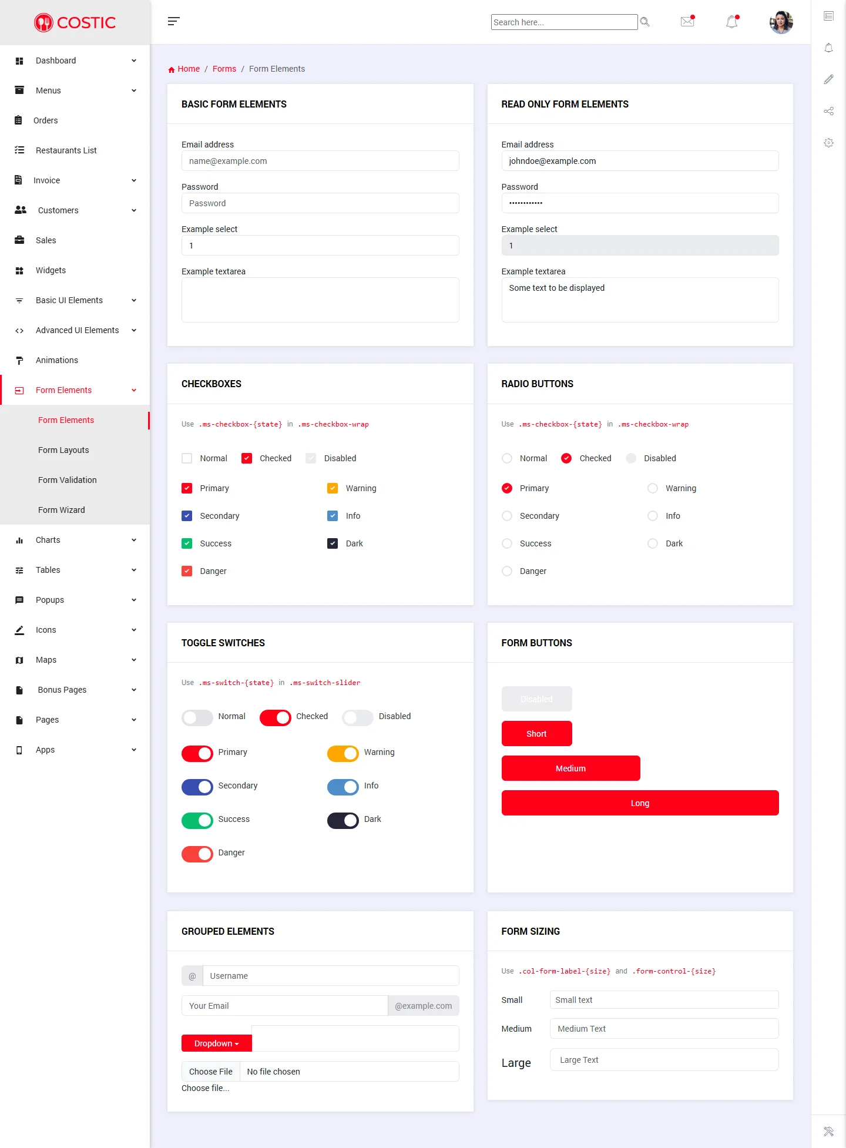Turn off the Success toggle switch
Screen dimensions: 846x1148
(197, 820)
